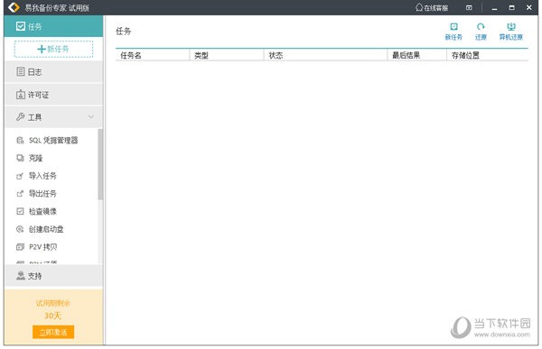Viewport: 542px width, 349px height.
Task: Open the 工具 tools section
Action: [53, 117]
